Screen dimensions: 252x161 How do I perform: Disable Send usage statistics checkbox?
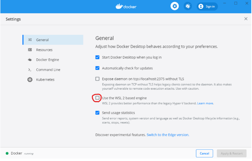click(97, 113)
